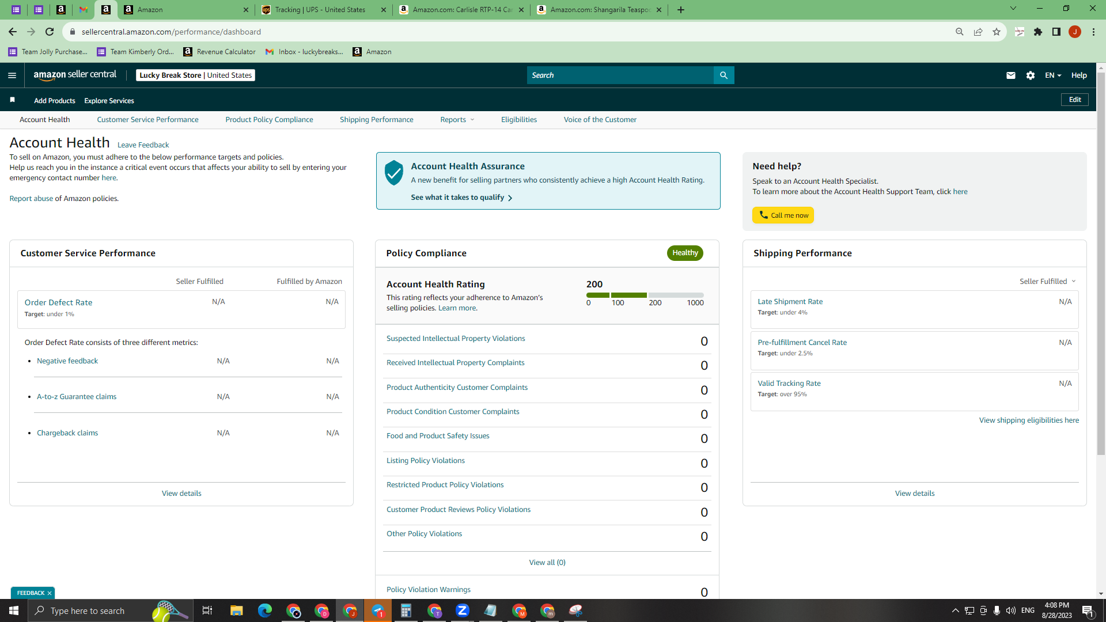Image resolution: width=1106 pixels, height=622 pixels.
Task: Open File Explorer from taskbar
Action: (x=237, y=610)
